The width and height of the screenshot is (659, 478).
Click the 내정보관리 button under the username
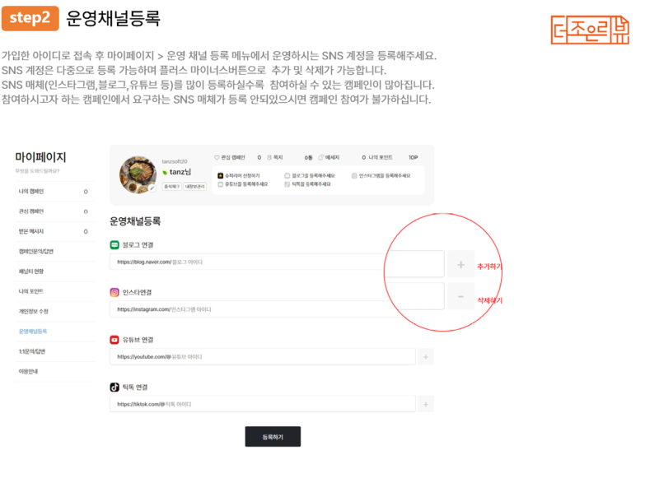[194, 187]
